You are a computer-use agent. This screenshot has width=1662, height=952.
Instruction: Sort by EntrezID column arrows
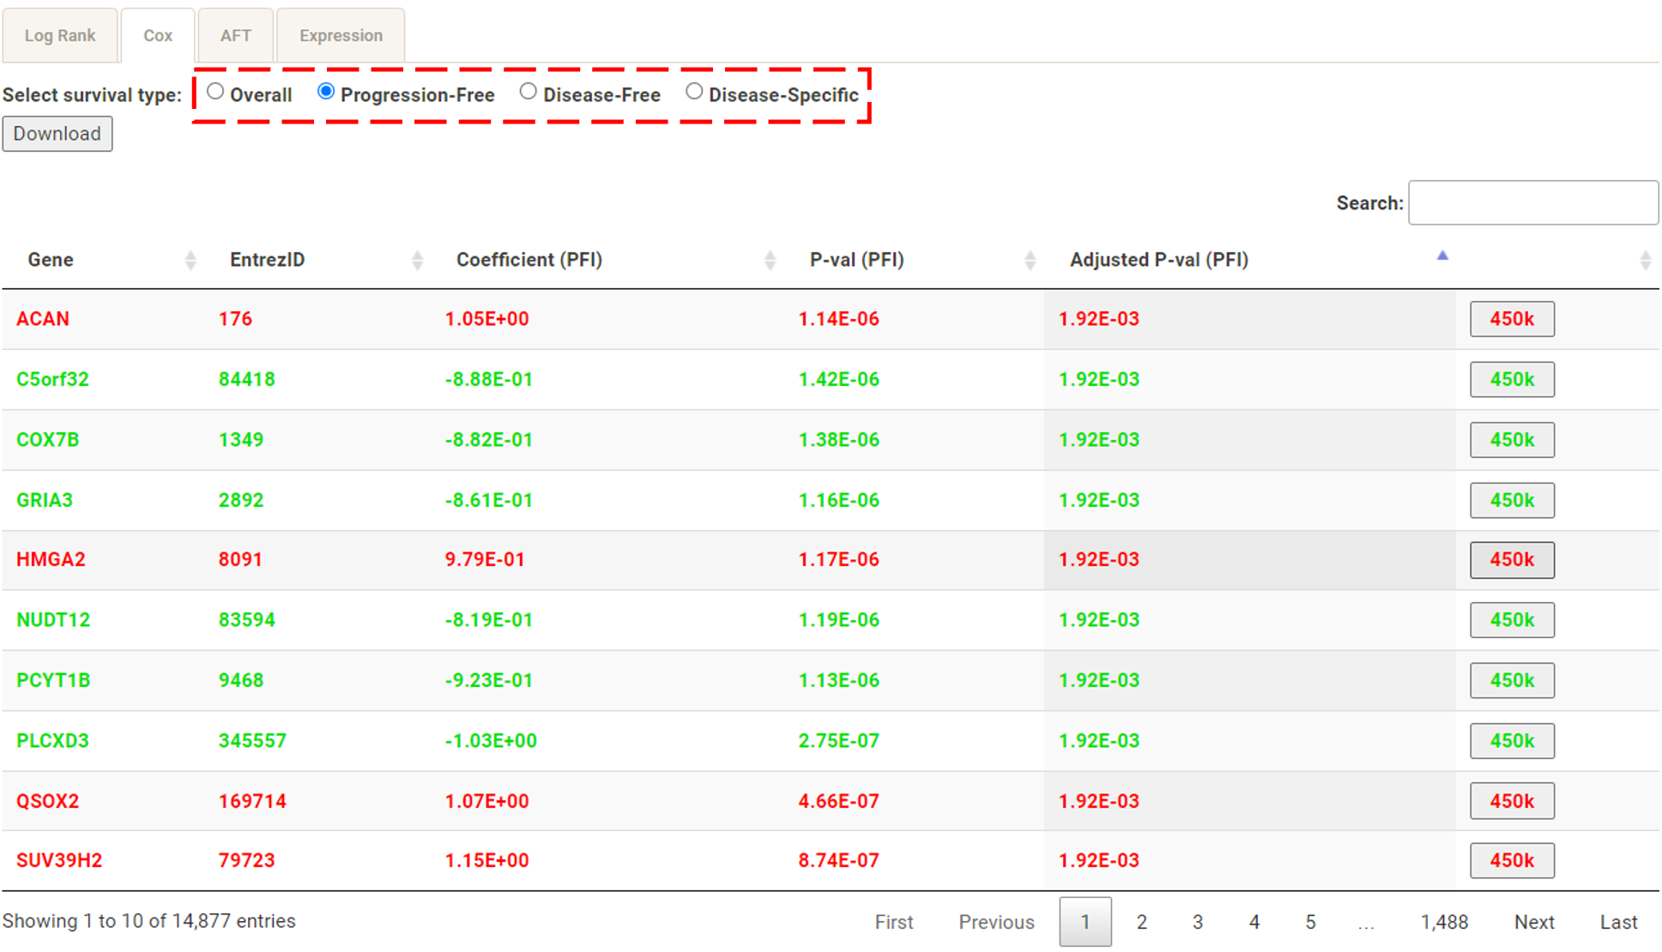tap(417, 260)
